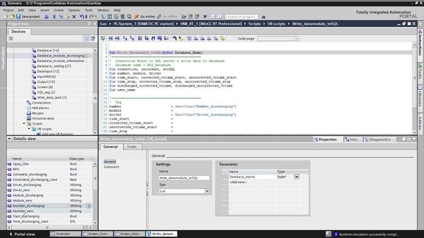Click the Delete X icon in toolbar
424x238 pixels.
tap(74, 17)
